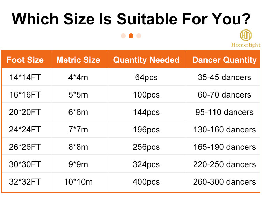Viewport: 262px width, 201px height.
Task: Select the 130-160 dancers cell
Action: click(224, 130)
